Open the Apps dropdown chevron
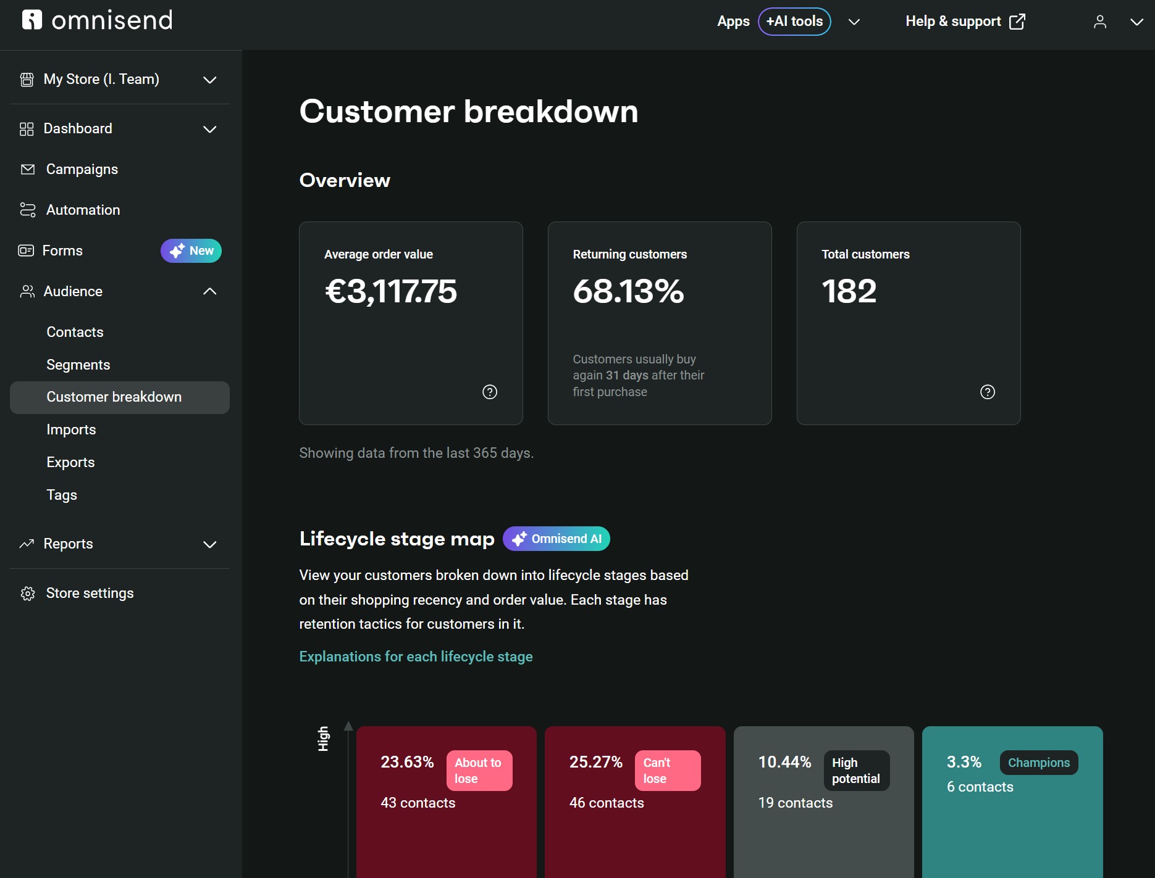Viewport: 1155px width, 878px height. pyautogui.click(x=854, y=22)
